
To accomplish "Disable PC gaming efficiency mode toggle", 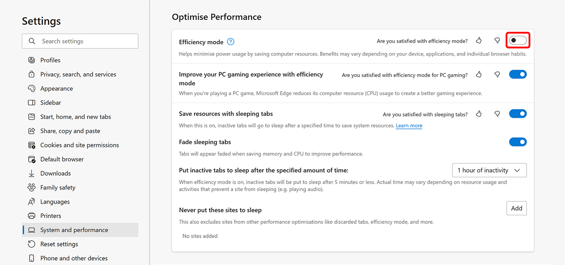I will (x=518, y=75).
